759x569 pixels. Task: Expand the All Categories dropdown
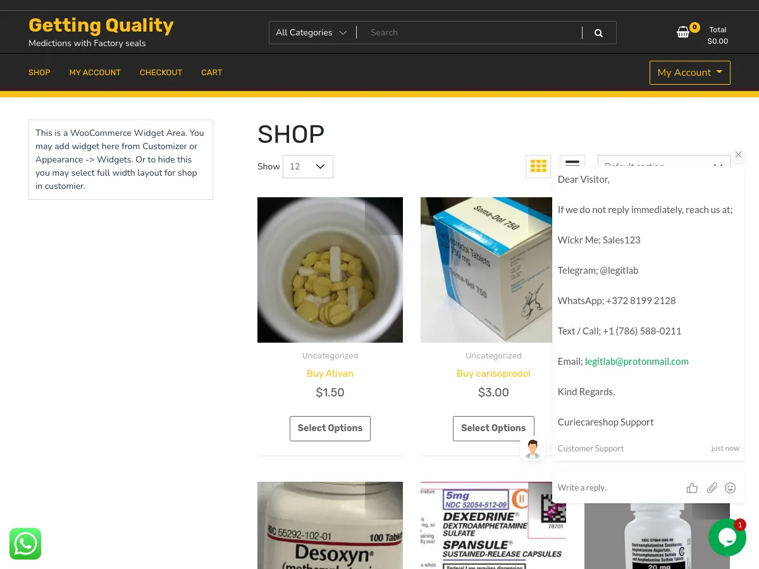[311, 33]
